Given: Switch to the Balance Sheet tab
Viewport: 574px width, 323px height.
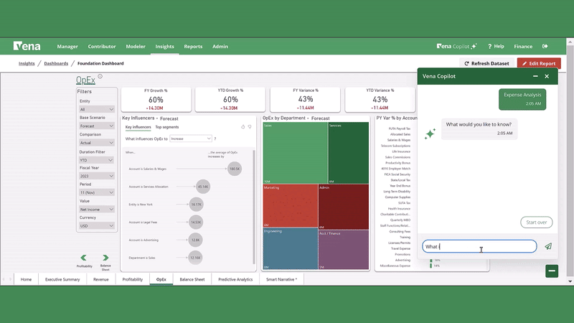Looking at the screenshot, I should tap(192, 279).
